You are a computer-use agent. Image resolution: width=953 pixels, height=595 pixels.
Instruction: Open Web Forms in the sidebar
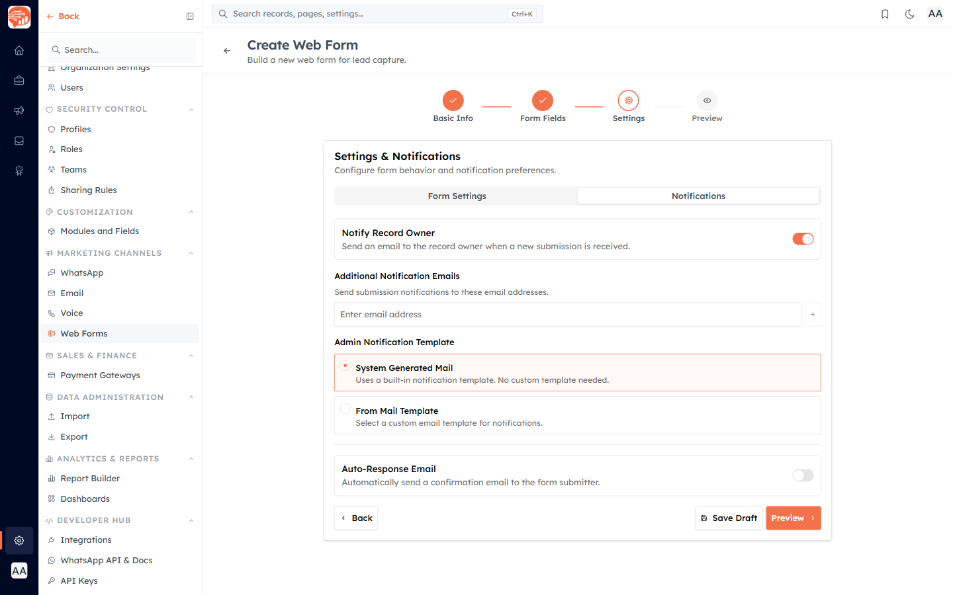pos(120,334)
